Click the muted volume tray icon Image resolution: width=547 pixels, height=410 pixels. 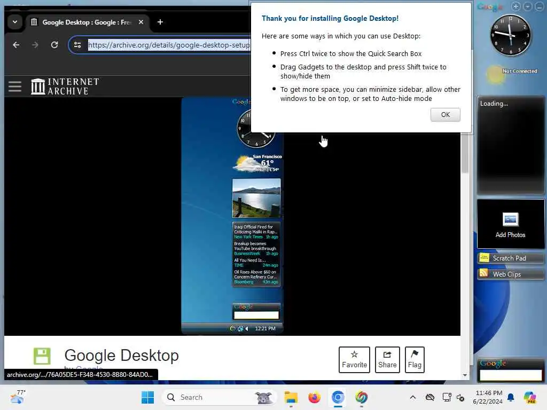click(x=460, y=397)
